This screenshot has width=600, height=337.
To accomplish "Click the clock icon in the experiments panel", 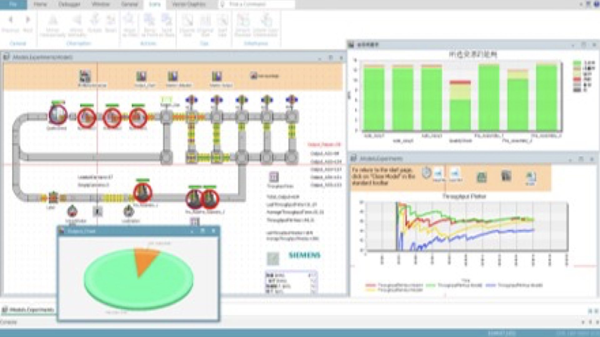I will click(x=426, y=173).
